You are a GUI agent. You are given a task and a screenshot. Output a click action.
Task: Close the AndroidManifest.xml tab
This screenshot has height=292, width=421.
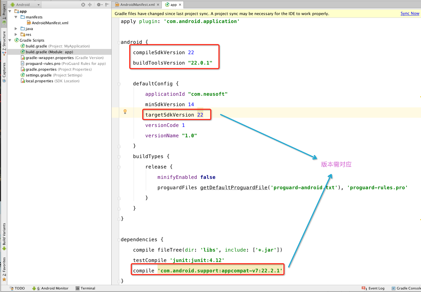click(x=158, y=5)
